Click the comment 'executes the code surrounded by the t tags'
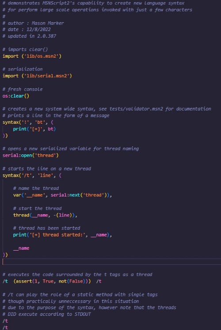 pos(77,275)
